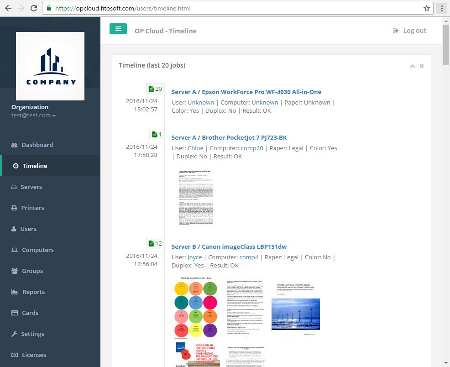
Task: Toggle sidebar with green hamburger button
Action: click(118, 29)
